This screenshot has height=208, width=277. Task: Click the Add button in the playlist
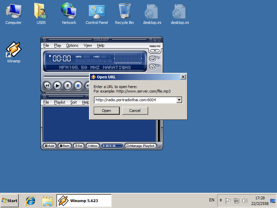tap(50, 146)
